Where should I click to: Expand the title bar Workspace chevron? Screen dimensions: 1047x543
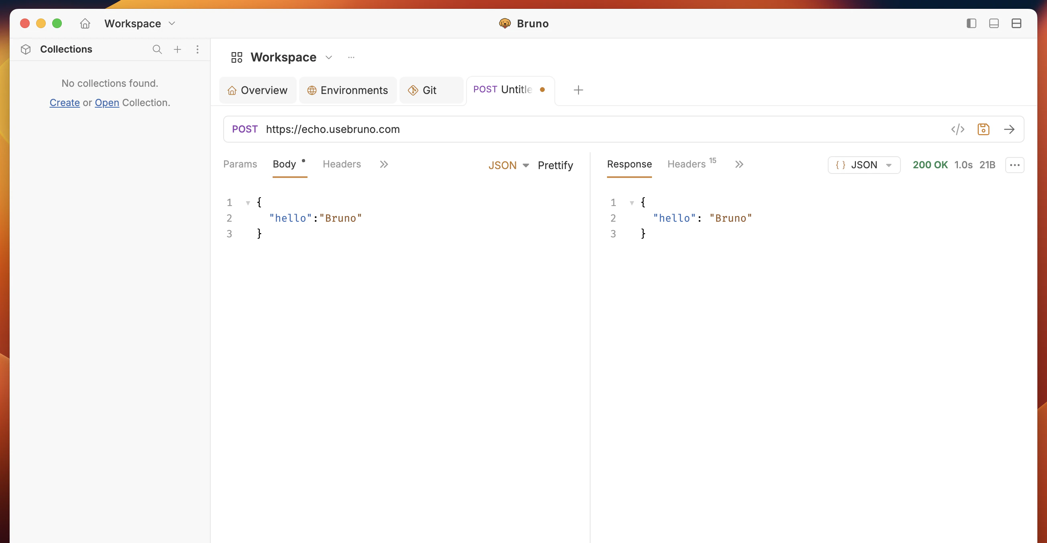click(x=172, y=24)
